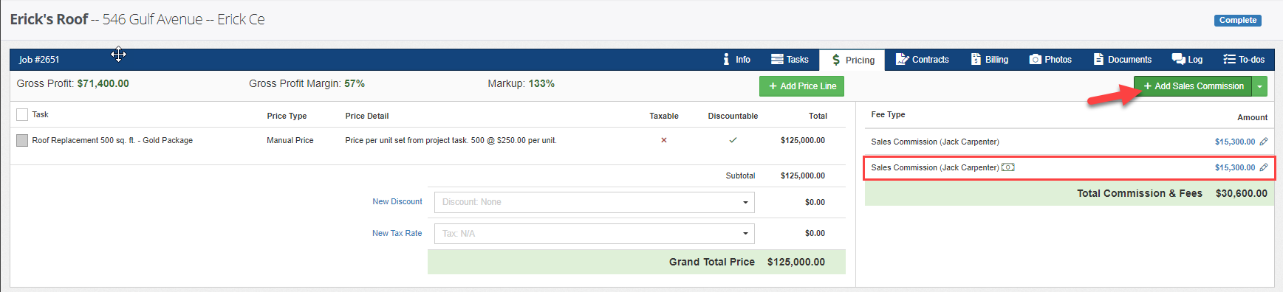This screenshot has width=1283, height=292.
Task: Toggle the Task header select-all checkbox
Action: (22, 114)
